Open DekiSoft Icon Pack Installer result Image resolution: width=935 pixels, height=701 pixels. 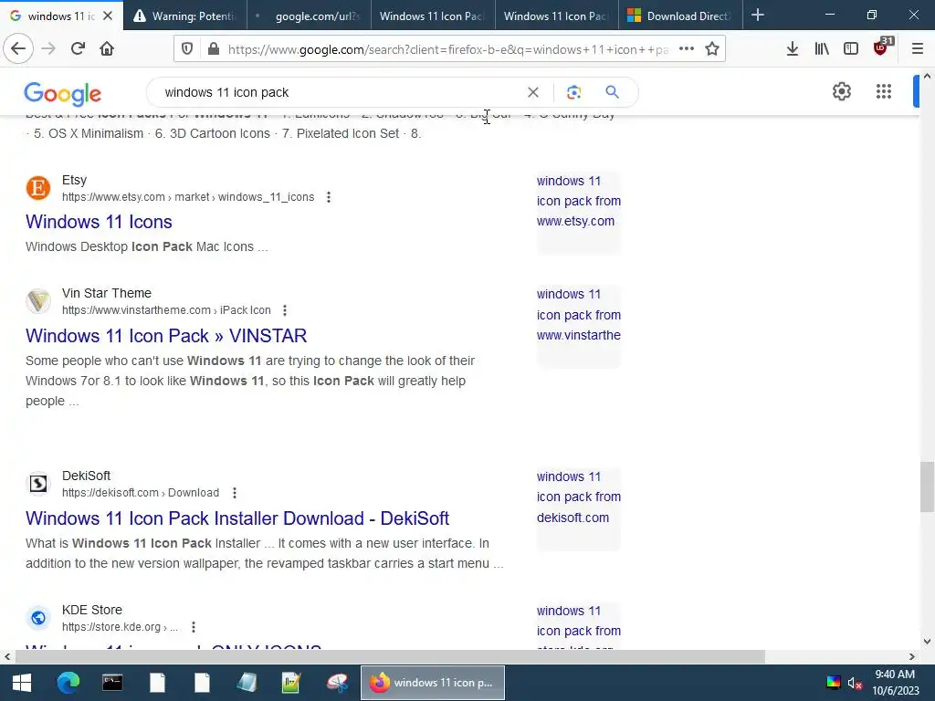tap(237, 518)
